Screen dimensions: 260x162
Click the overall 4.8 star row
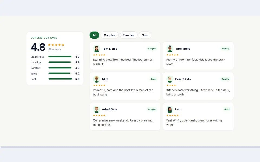point(56,45)
